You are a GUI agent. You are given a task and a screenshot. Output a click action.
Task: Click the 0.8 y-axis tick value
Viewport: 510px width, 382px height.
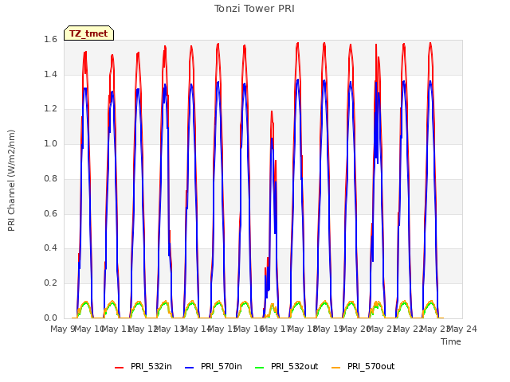(50, 178)
